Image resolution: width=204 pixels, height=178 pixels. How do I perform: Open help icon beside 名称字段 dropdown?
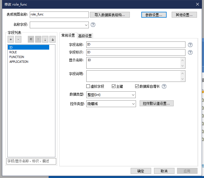point(93,25)
